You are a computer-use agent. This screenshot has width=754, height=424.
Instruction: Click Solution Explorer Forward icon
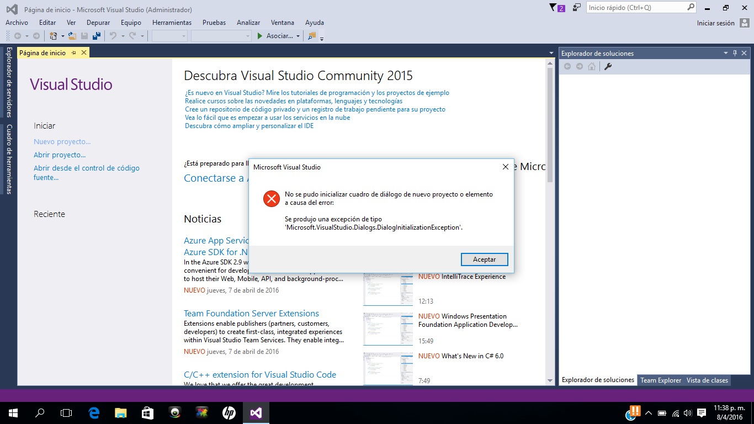579,66
